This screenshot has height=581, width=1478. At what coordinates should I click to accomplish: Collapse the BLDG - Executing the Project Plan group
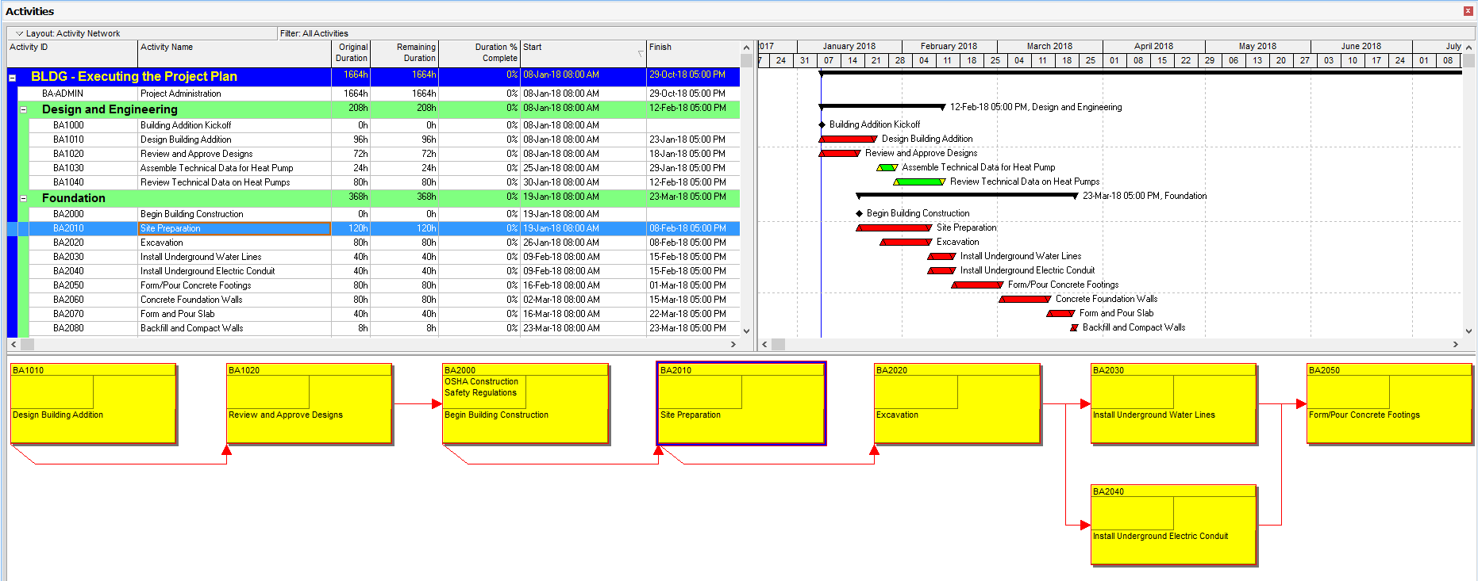click(x=13, y=78)
